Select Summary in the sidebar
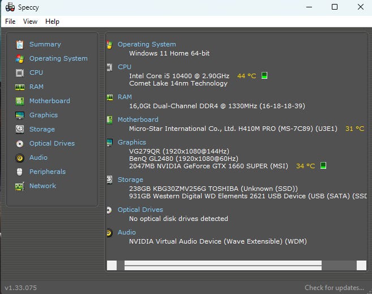The width and height of the screenshot is (372, 294). [45, 44]
